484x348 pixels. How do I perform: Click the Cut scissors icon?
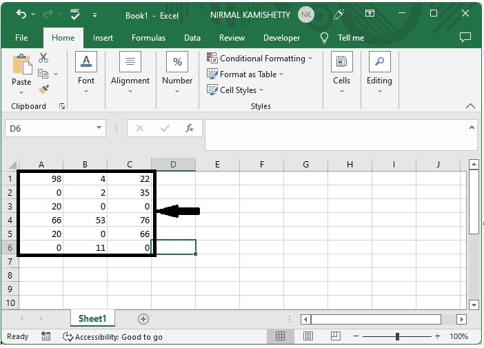click(43, 58)
